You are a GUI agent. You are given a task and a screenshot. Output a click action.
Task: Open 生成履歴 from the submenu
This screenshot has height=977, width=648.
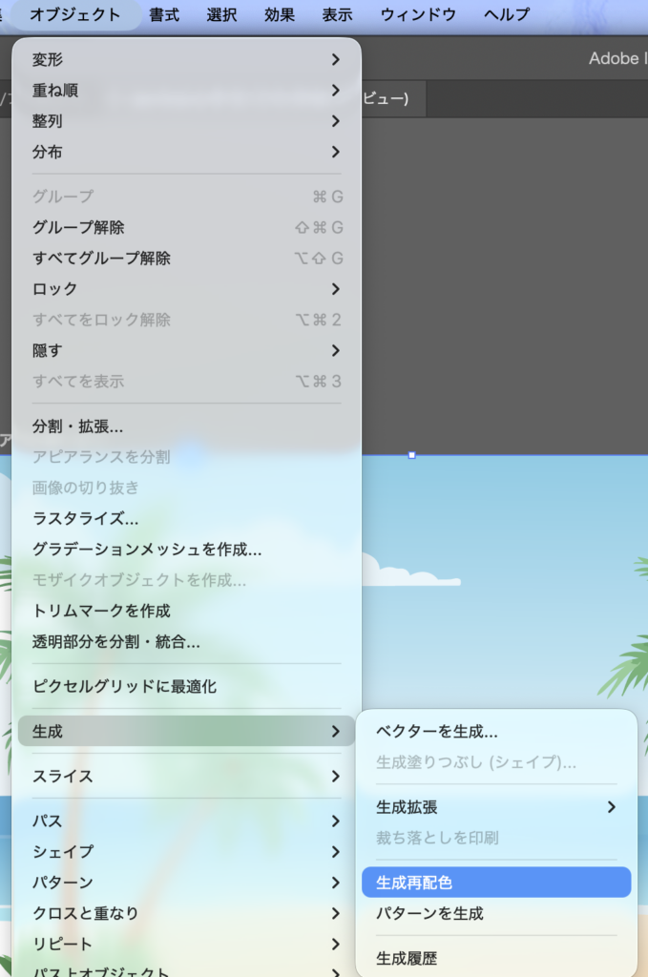click(x=495, y=958)
